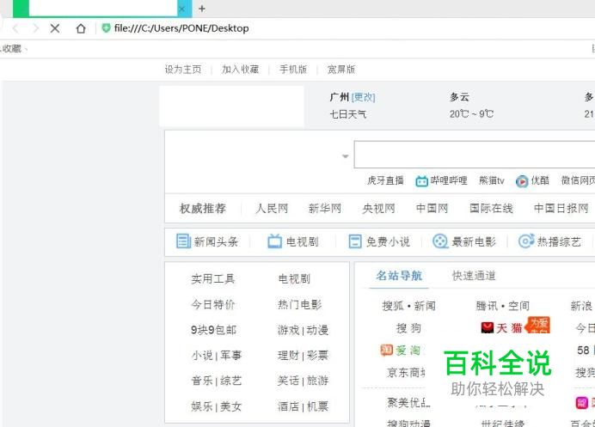Visit 国际在线
Viewport: 595px width, 427px height.
click(491, 208)
